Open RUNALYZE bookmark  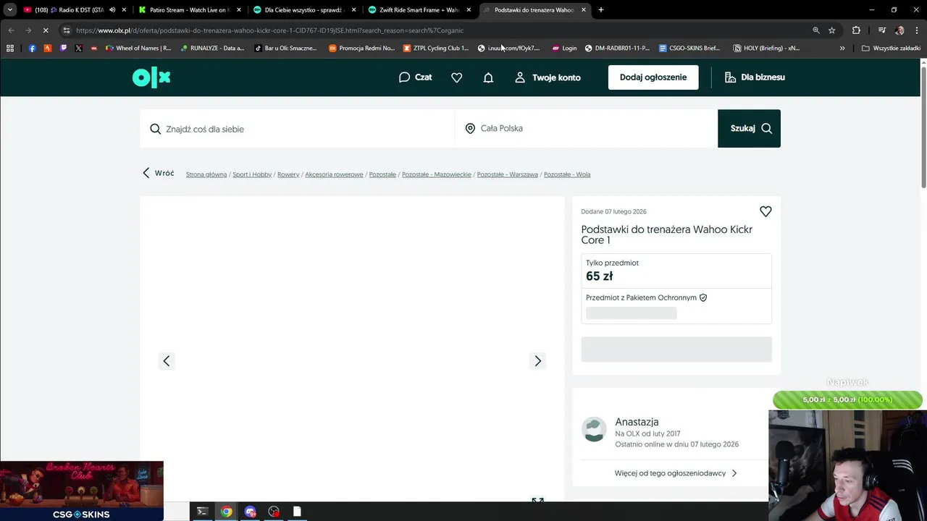point(212,48)
